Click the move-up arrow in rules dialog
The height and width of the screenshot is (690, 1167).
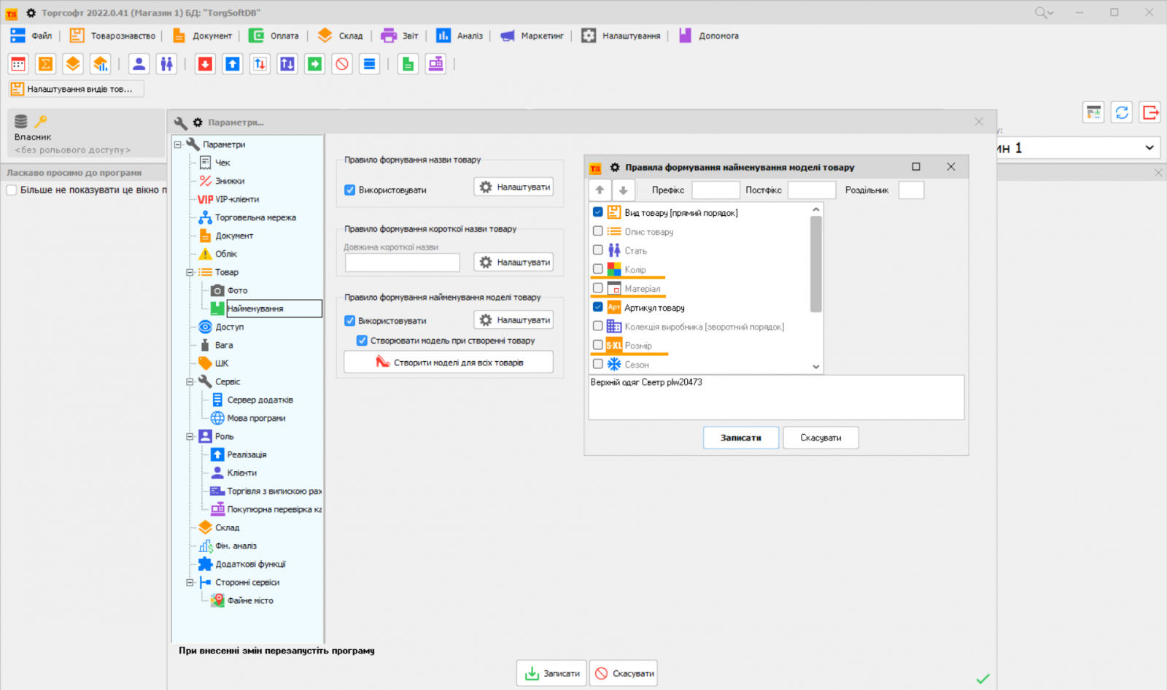[x=600, y=190]
